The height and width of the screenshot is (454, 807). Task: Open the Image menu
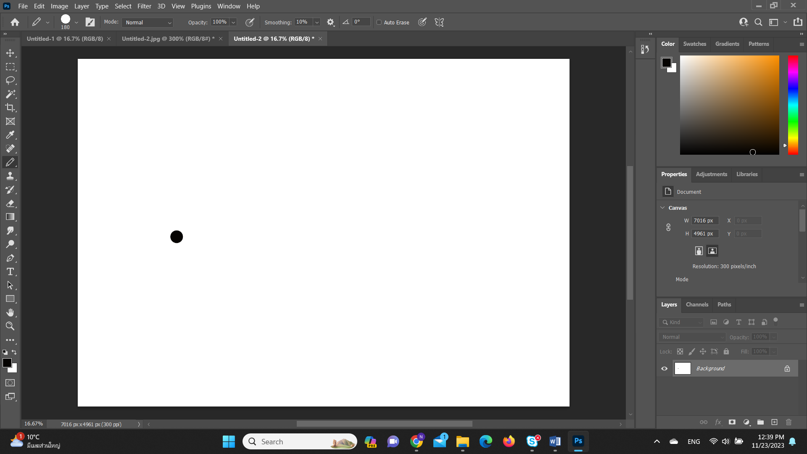tap(59, 6)
